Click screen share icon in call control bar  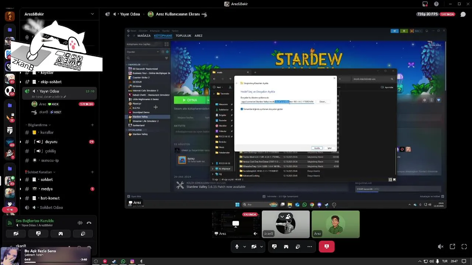click(274, 247)
